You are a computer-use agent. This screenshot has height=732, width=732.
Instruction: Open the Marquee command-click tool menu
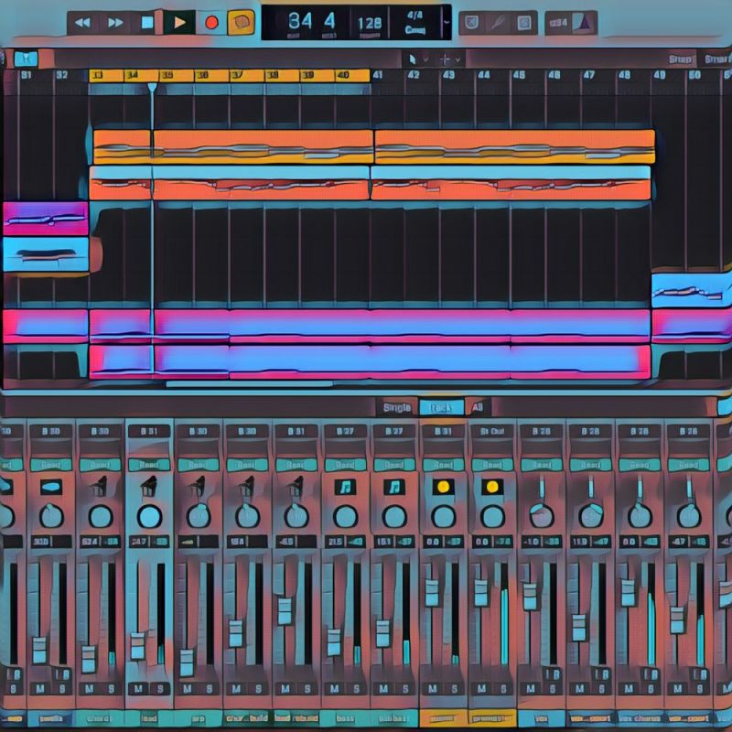click(x=450, y=59)
